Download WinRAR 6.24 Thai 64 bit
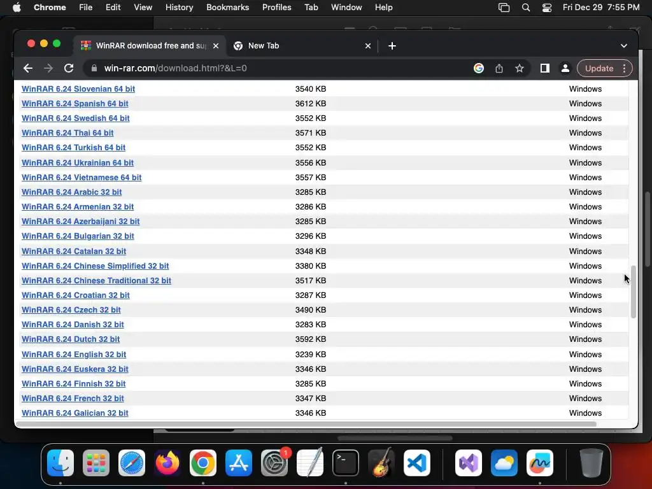The width and height of the screenshot is (652, 489). [67, 133]
